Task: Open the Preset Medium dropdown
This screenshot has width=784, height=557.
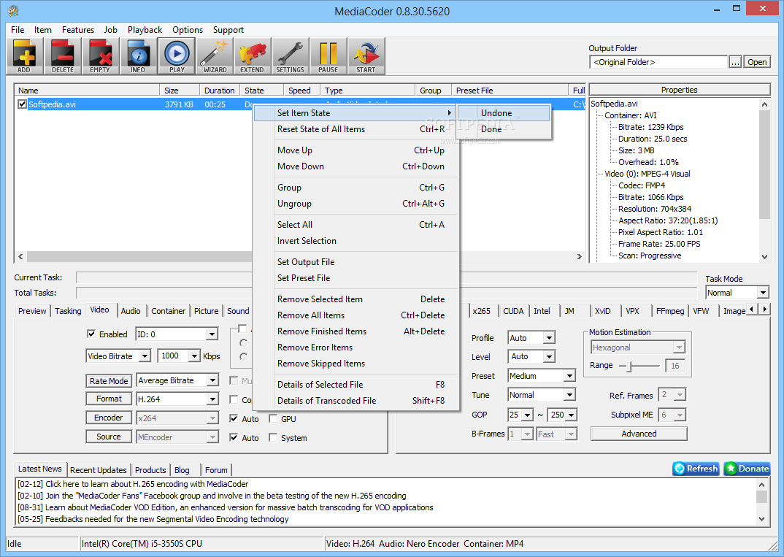Action: (x=569, y=375)
